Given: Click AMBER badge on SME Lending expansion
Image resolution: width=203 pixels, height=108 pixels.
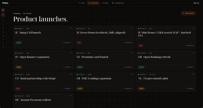Looking at the screenshot, I should pos(80,89).
